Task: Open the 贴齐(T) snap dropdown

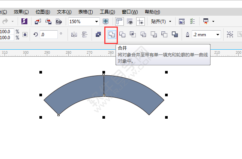Action: (161, 22)
